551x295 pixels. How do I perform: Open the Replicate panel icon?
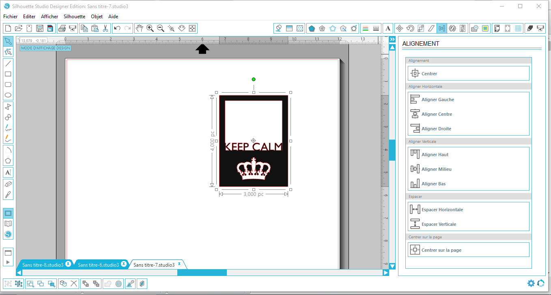point(452,28)
